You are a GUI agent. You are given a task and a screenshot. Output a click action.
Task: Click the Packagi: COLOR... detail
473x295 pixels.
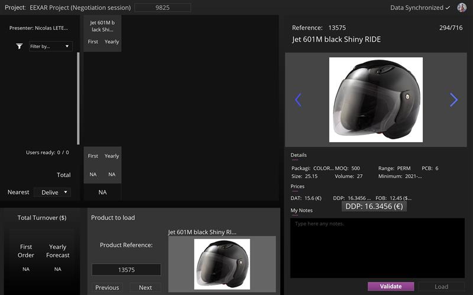point(313,168)
